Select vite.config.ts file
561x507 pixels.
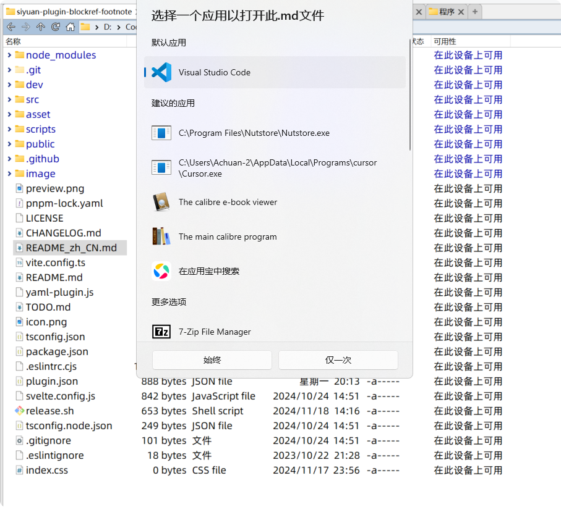(56, 262)
